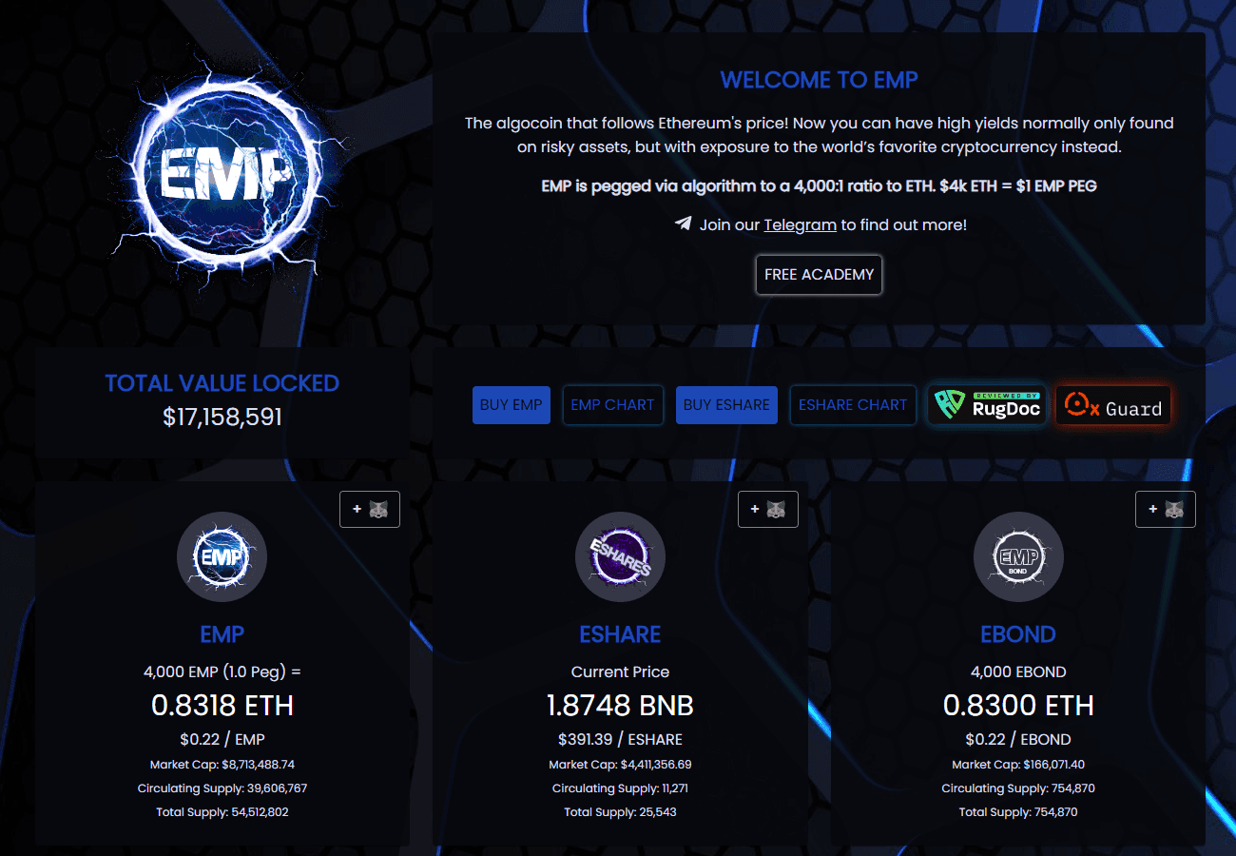Click the $0.22 / EBOND text
Viewport: 1236px width, 856px height.
pos(1018,739)
